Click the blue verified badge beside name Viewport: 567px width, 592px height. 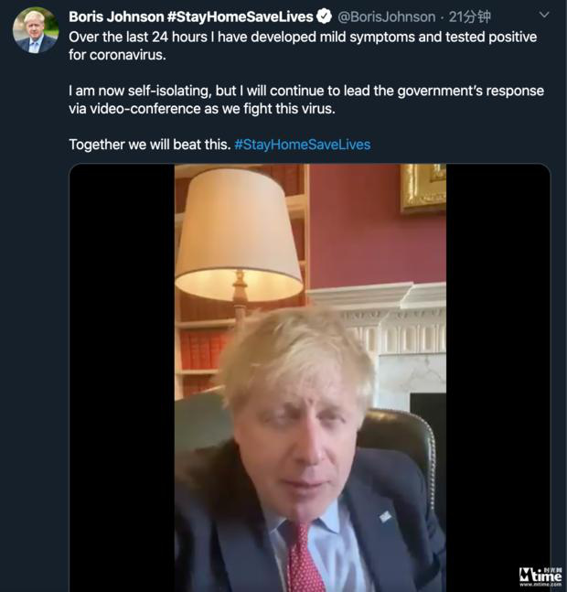click(324, 16)
